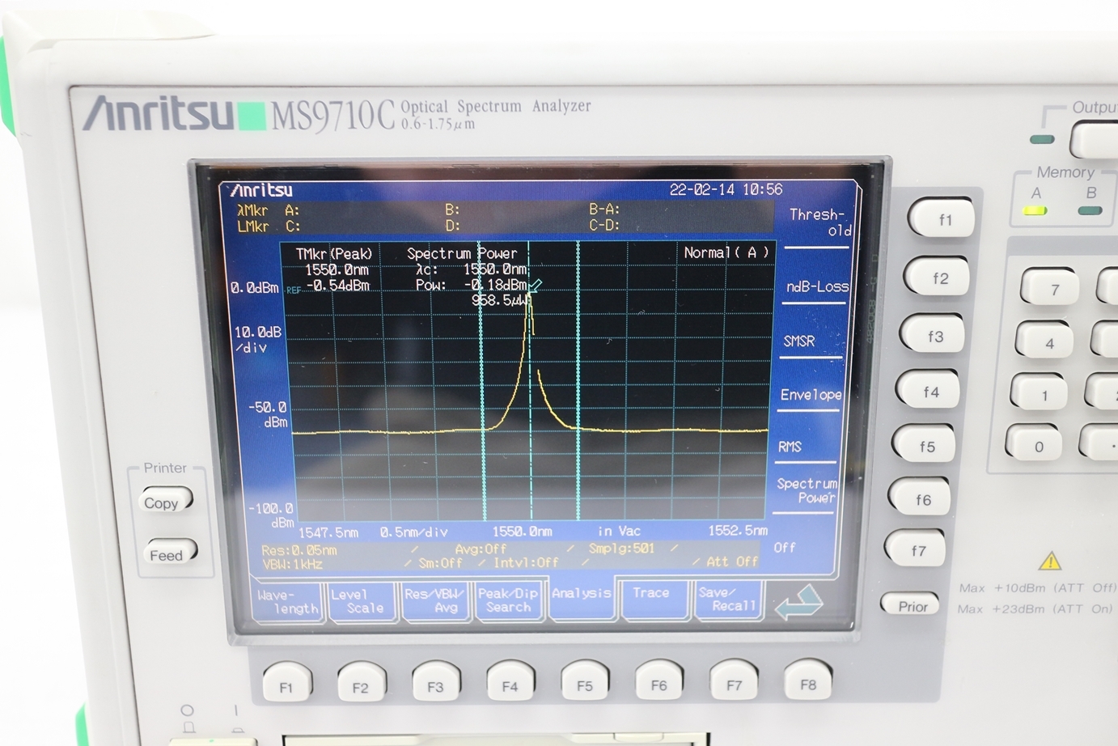This screenshot has height=746, width=1118.
Task: Push the f1 side key
Action: click(x=942, y=218)
